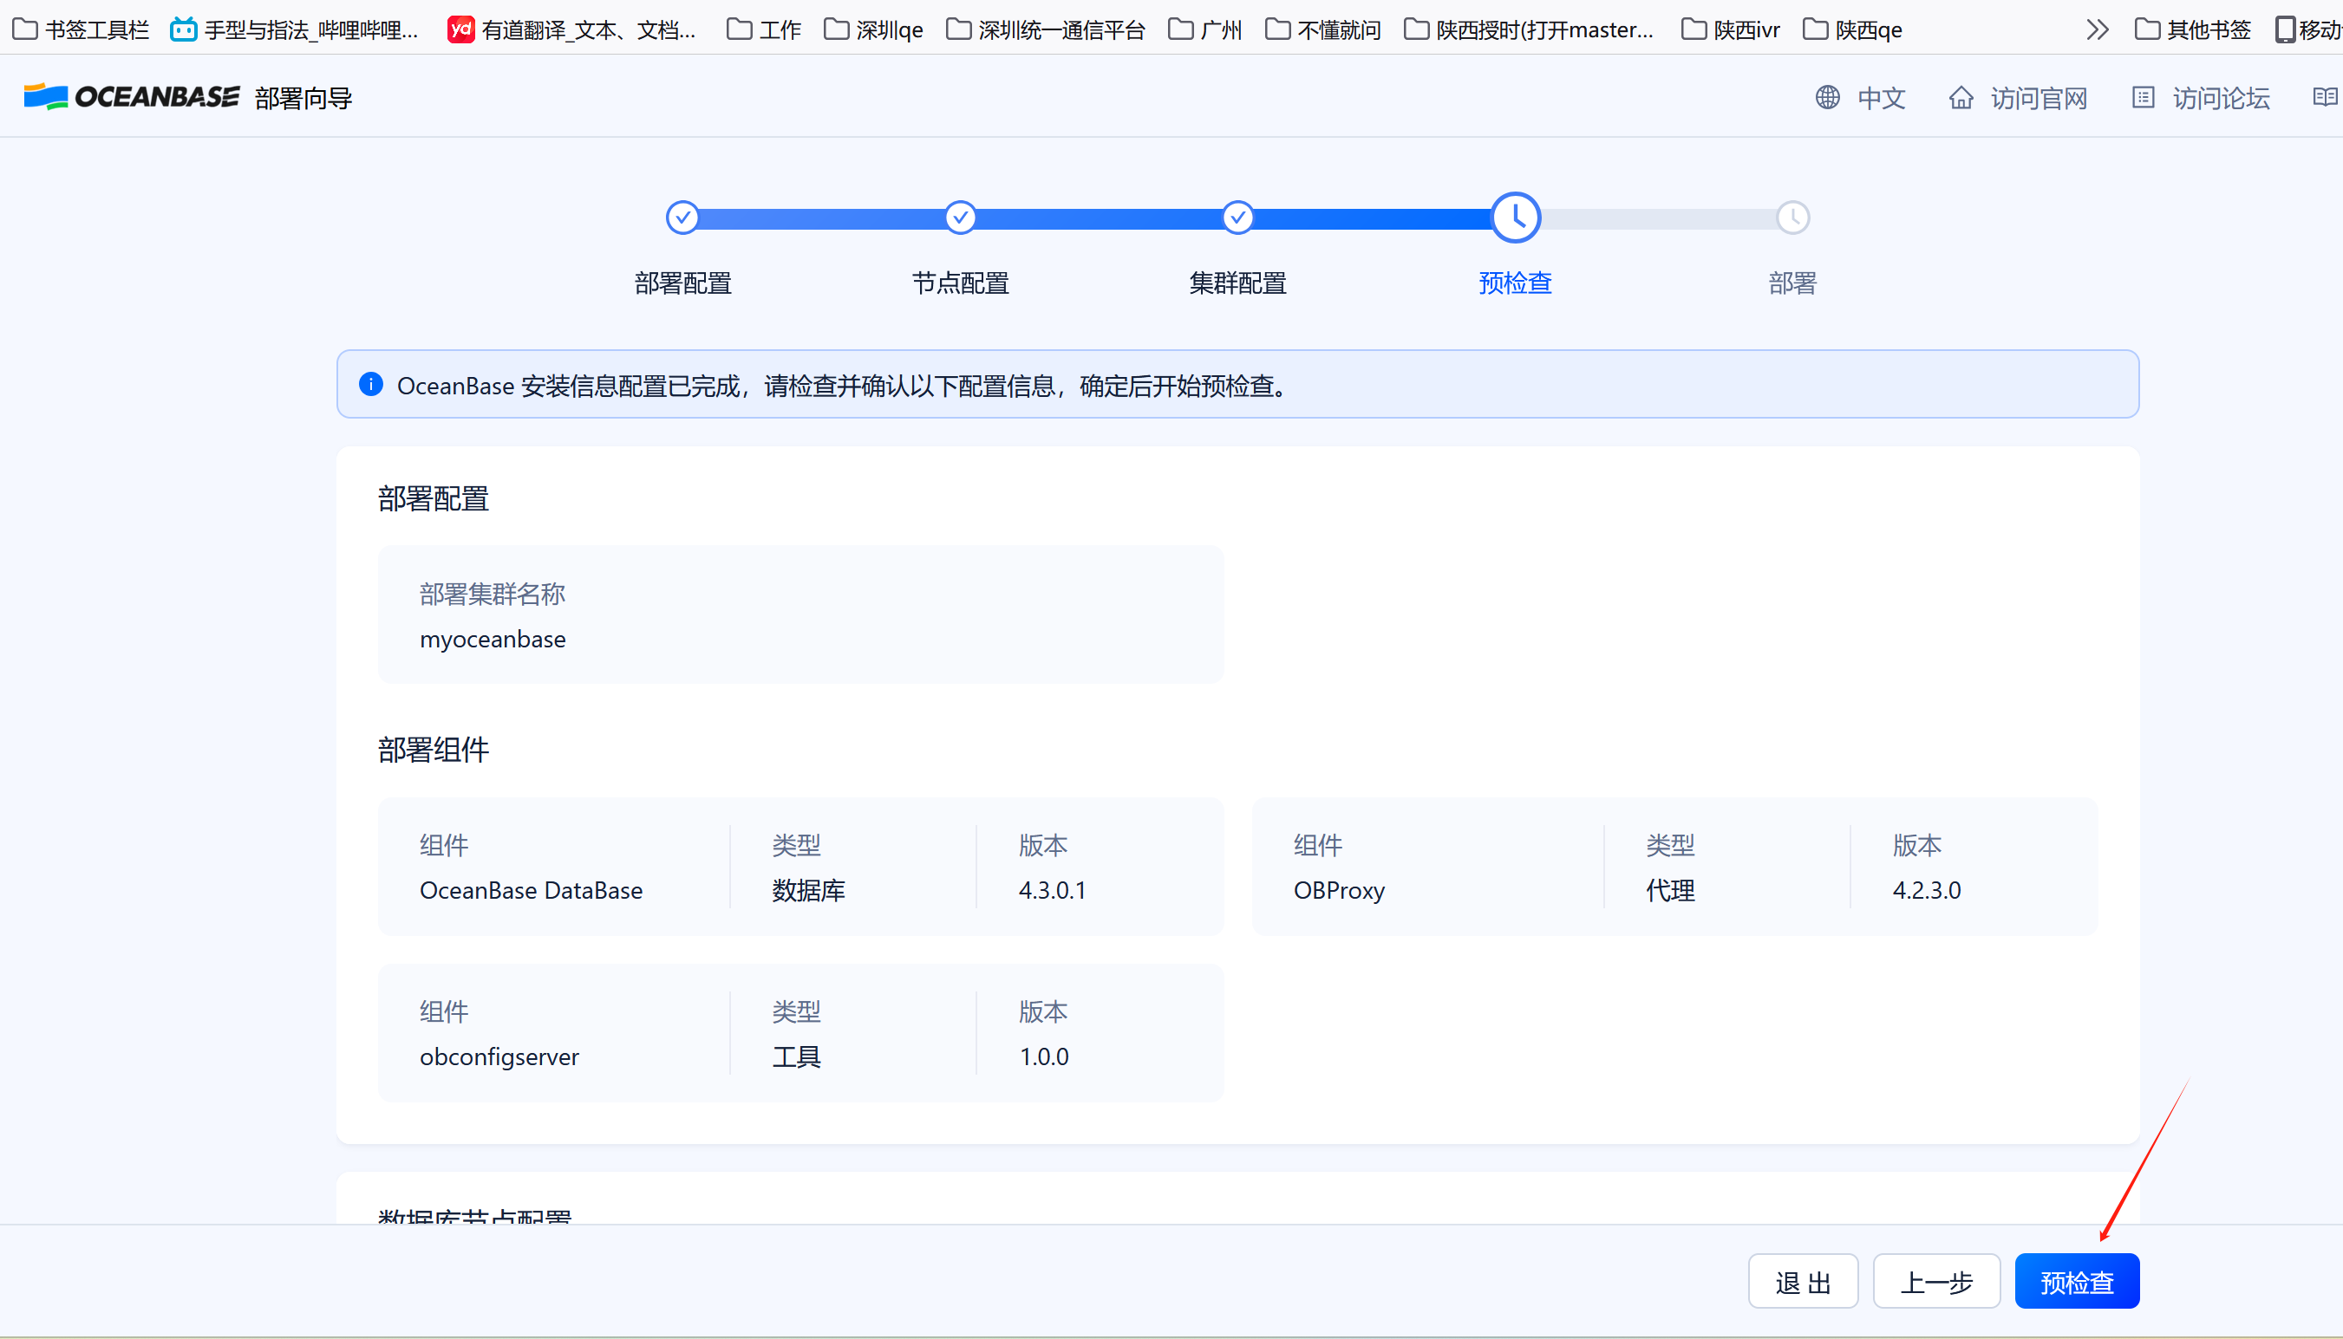Open the 工作 bookmark folder
This screenshot has width=2343, height=1339.
point(764,29)
